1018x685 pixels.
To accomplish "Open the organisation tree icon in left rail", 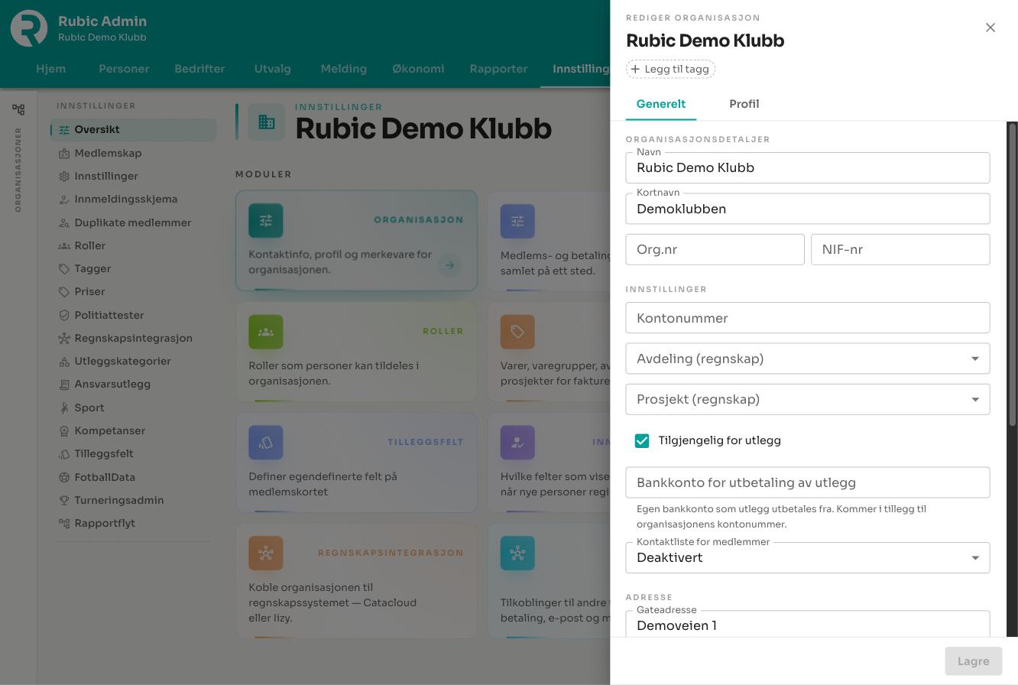I will click(18, 109).
